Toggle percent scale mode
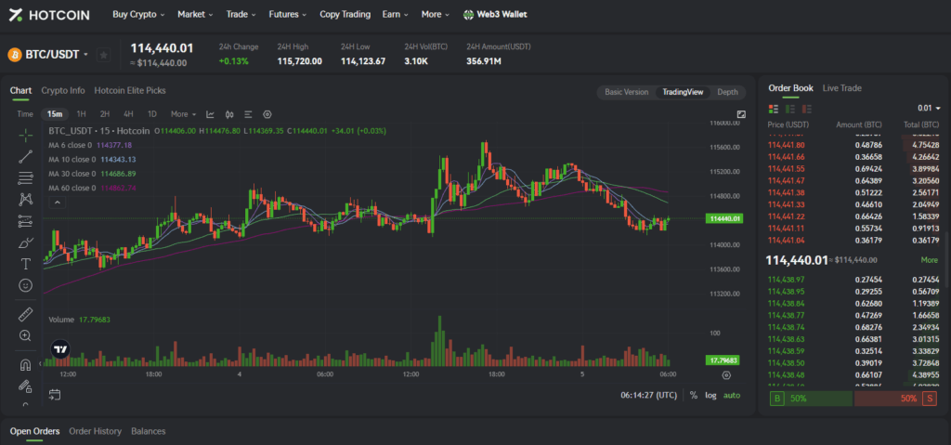Image resolution: width=951 pixels, height=445 pixels. 693,395
